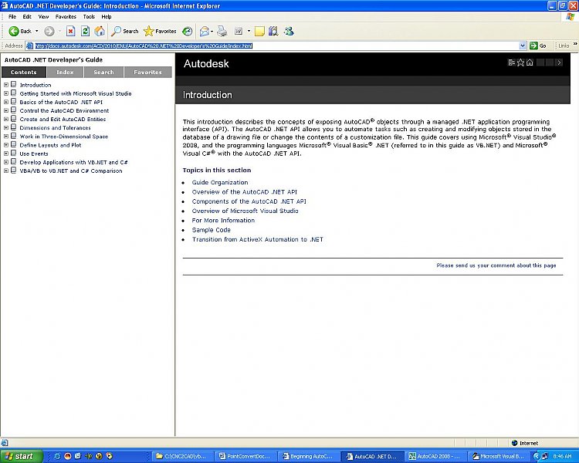Viewport: 579px width, 463px height.
Task: Expand Work in Three-Dimensional Space node
Action: tap(6, 137)
